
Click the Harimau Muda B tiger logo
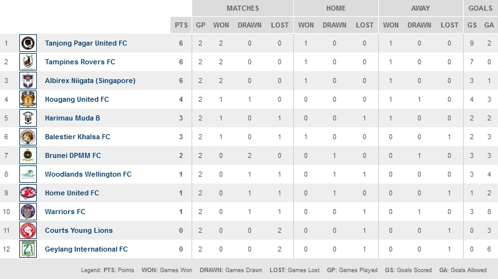tap(28, 118)
